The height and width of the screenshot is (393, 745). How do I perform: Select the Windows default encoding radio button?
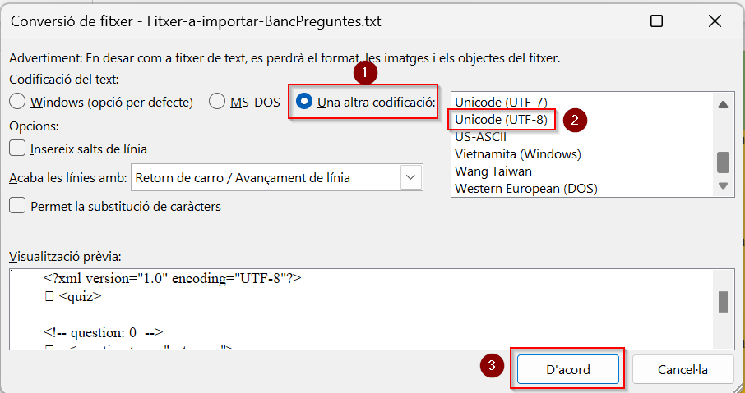pyautogui.click(x=17, y=102)
